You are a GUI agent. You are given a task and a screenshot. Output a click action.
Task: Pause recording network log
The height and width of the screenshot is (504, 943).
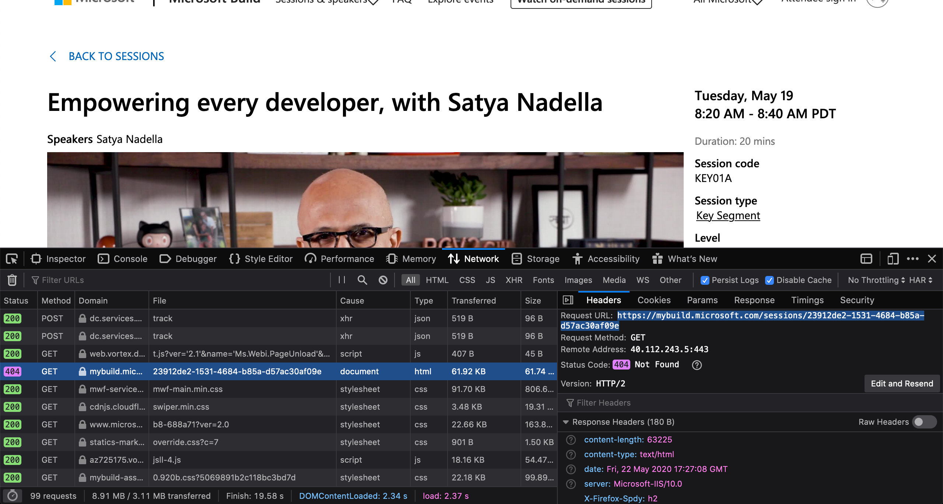click(x=342, y=280)
